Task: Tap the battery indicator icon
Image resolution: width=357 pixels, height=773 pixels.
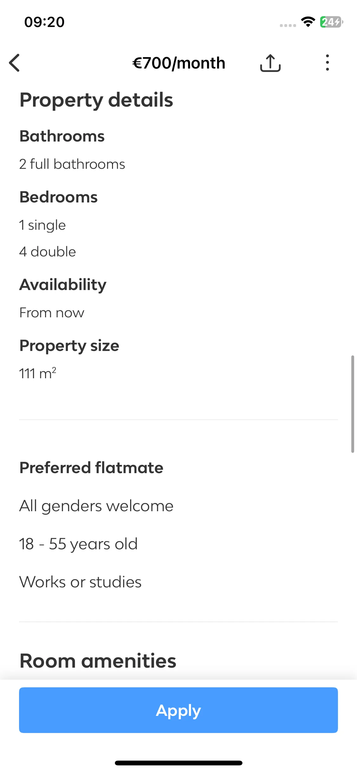Action: [331, 22]
